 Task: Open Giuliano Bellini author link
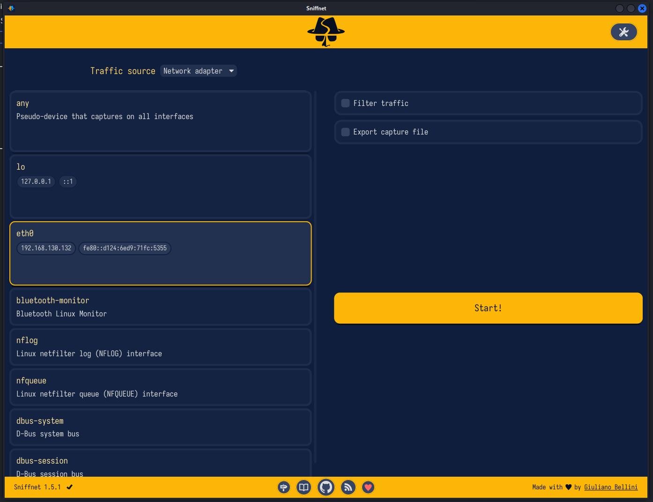pos(611,487)
